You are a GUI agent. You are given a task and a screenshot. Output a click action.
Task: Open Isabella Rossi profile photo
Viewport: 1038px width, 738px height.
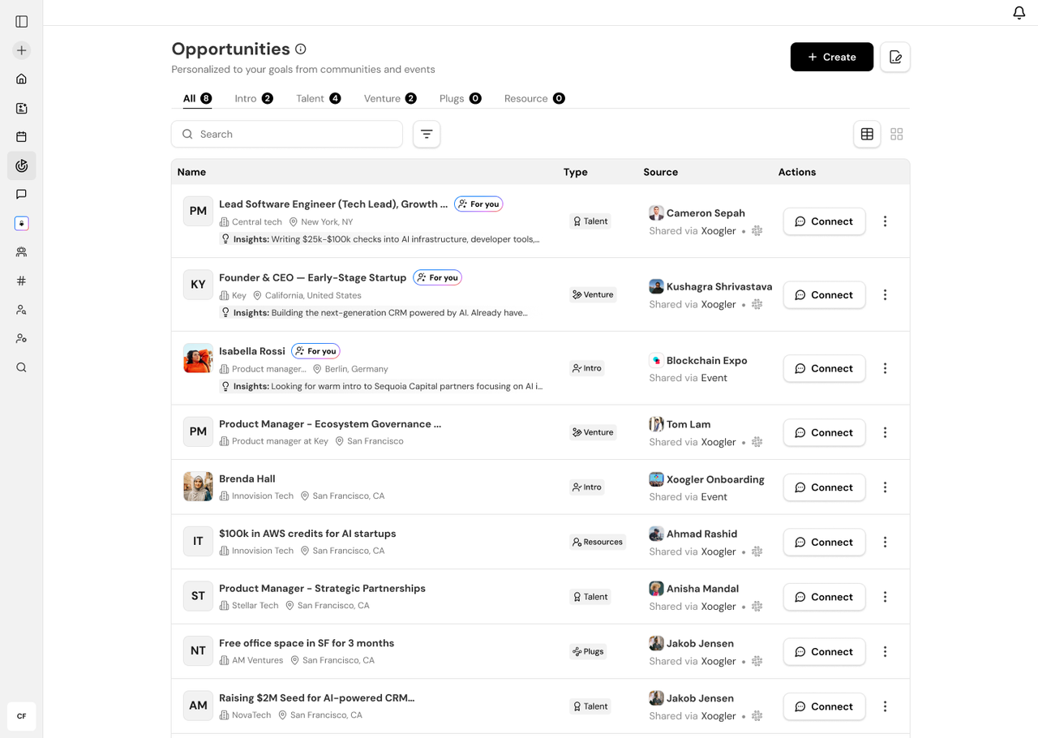[198, 358]
